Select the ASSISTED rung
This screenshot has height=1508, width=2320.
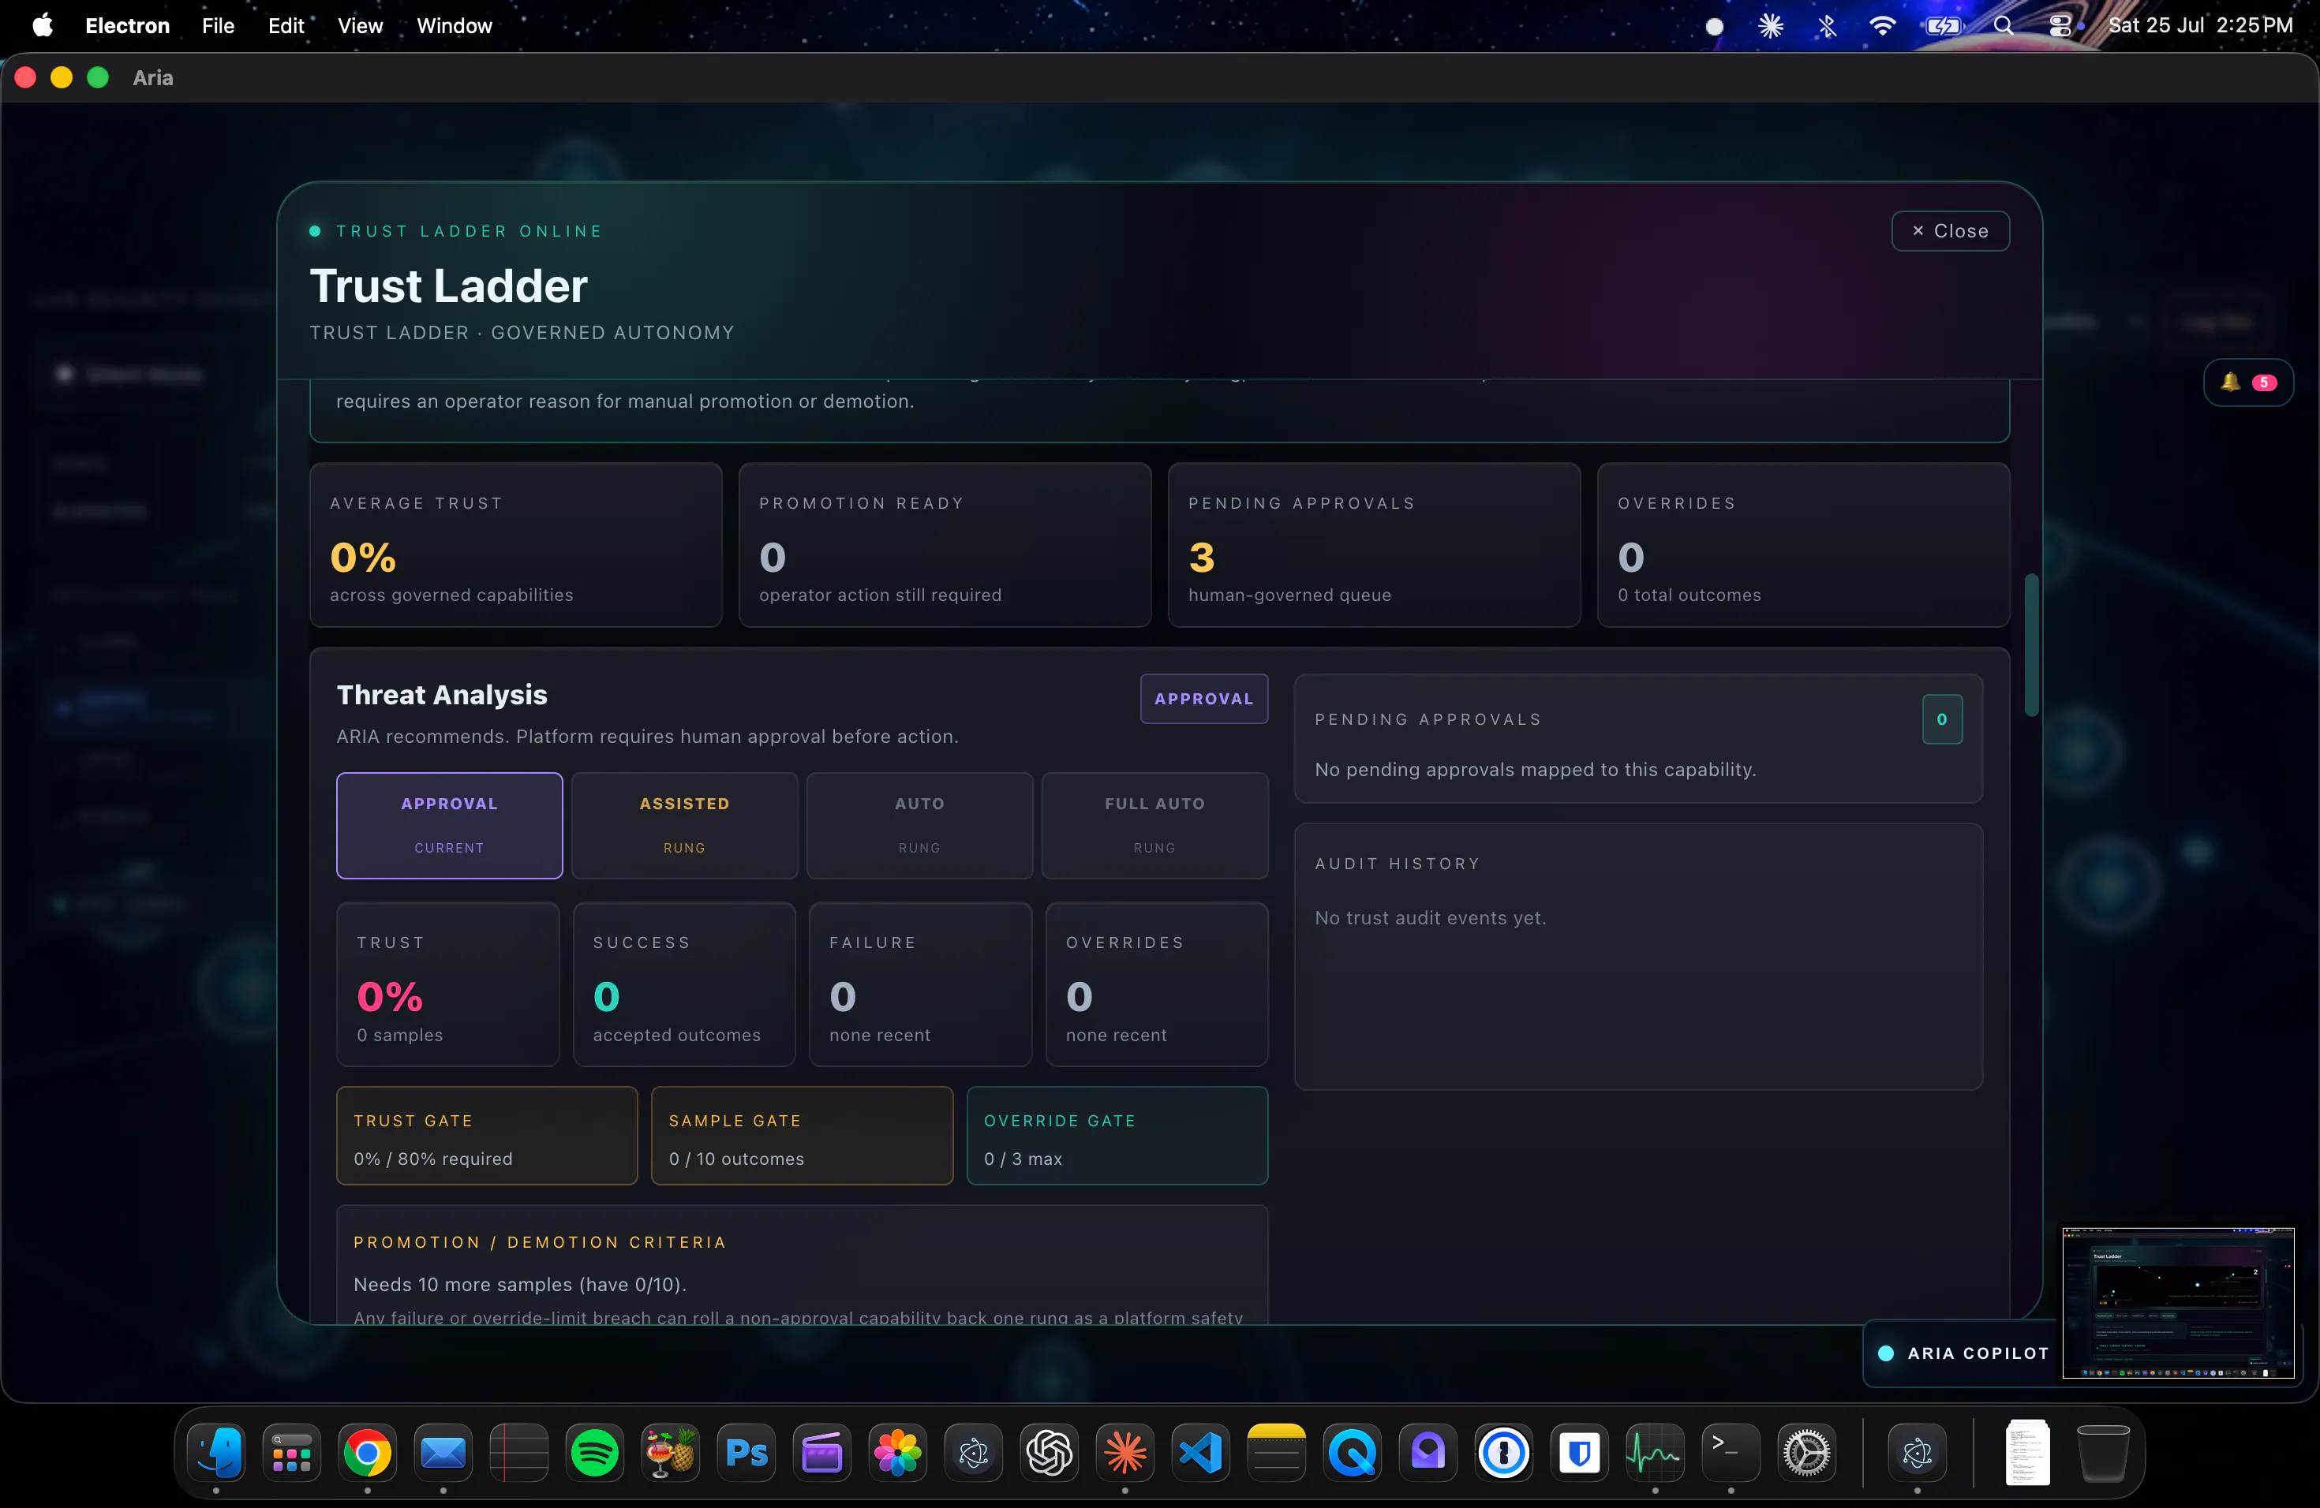(684, 825)
